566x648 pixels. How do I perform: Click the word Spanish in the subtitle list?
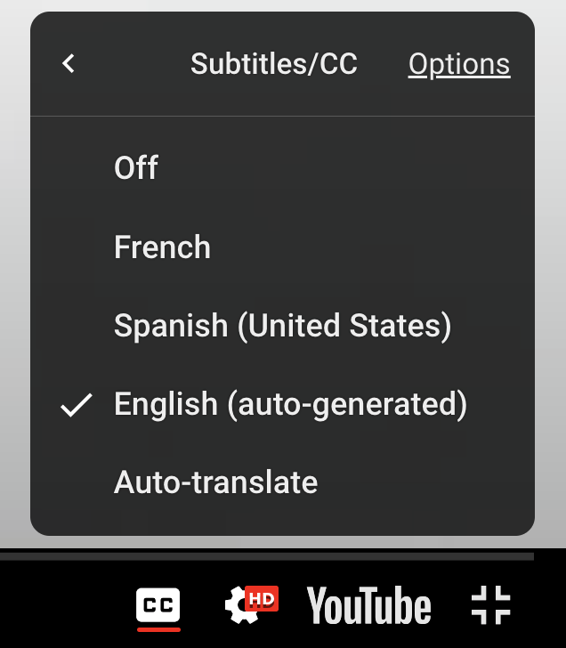click(171, 326)
